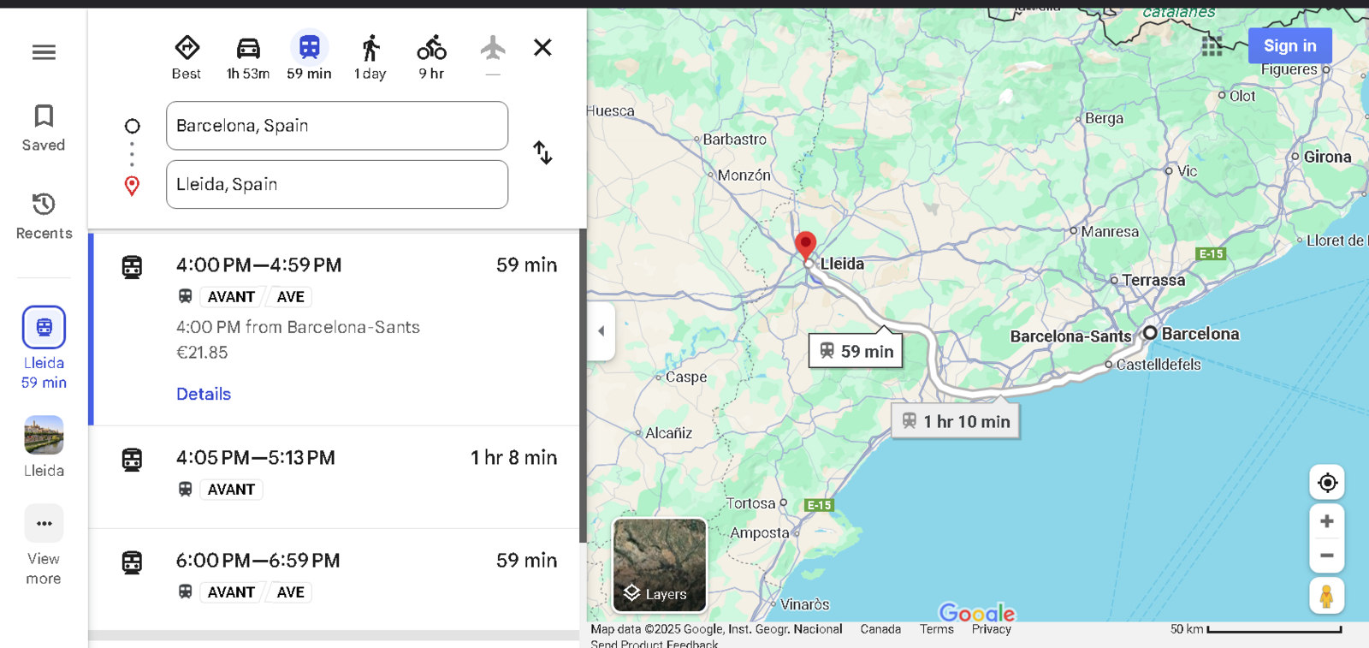Edit Lleida, Spain destination field

click(337, 184)
